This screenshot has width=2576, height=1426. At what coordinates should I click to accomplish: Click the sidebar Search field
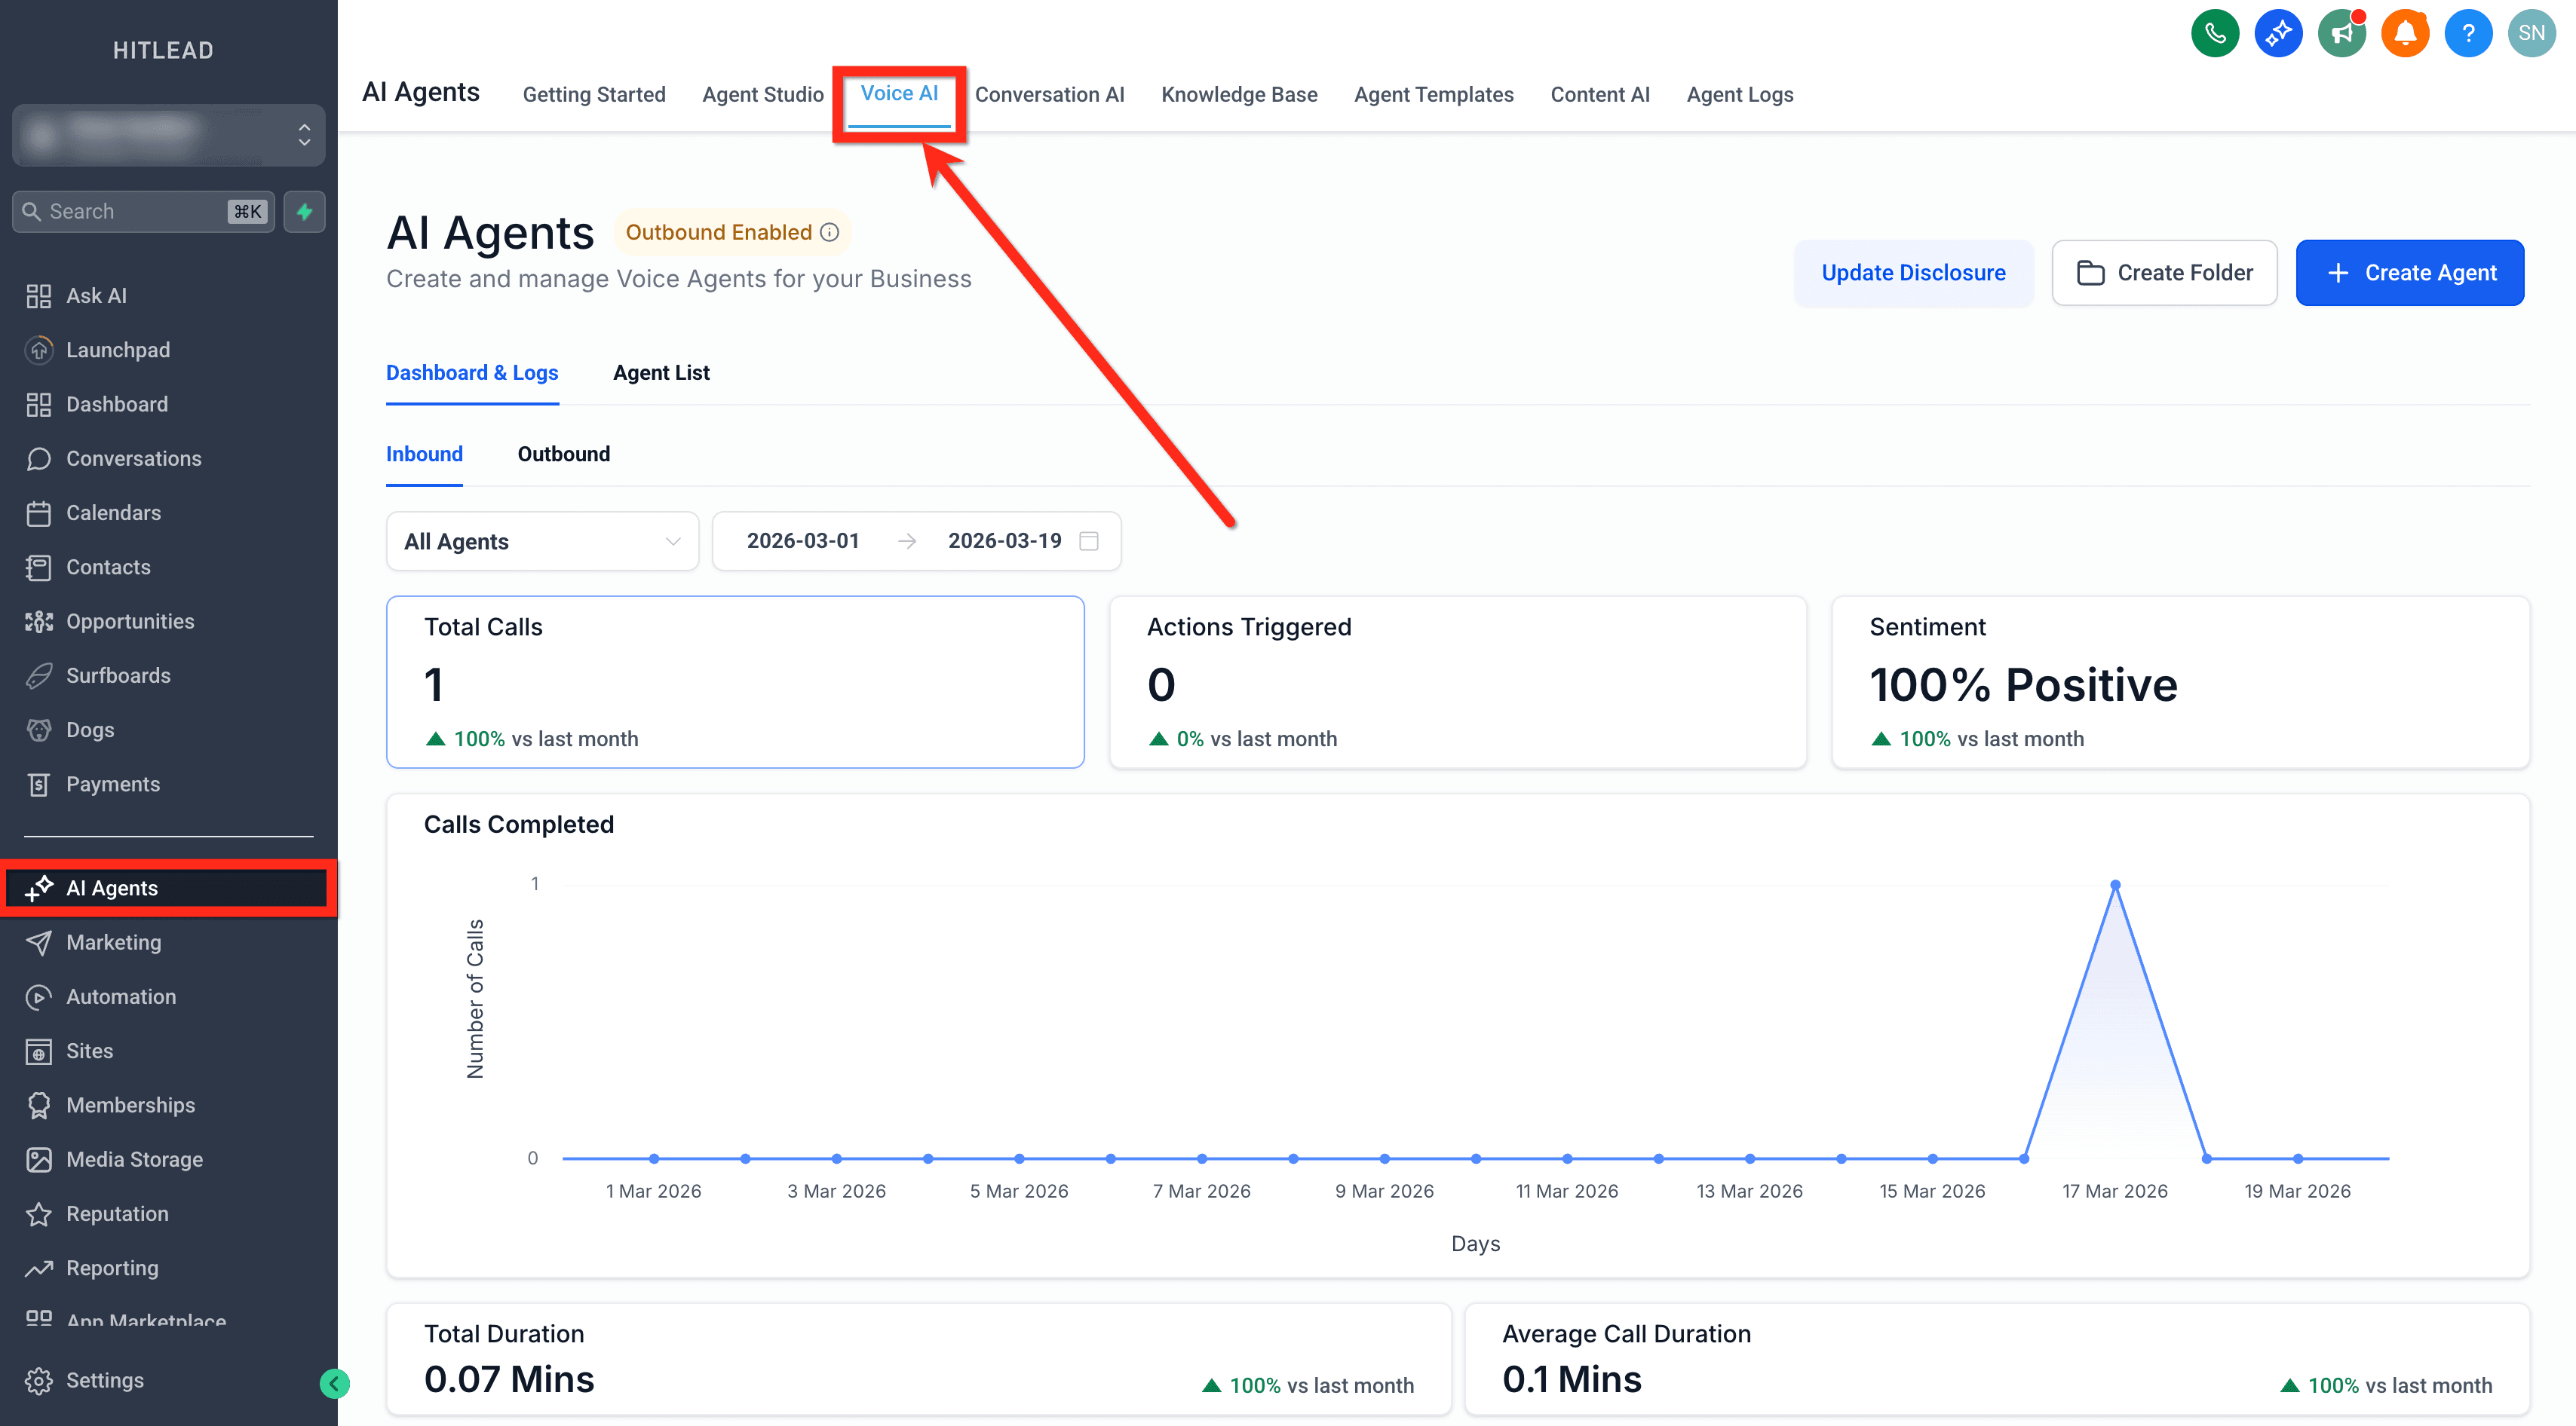pyautogui.click(x=143, y=211)
